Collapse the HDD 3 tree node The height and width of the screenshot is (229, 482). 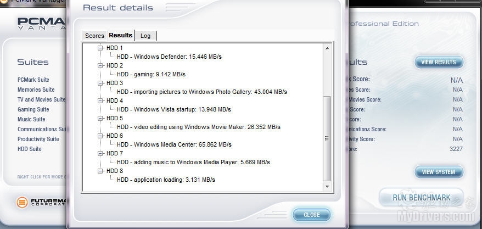[x=100, y=83]
